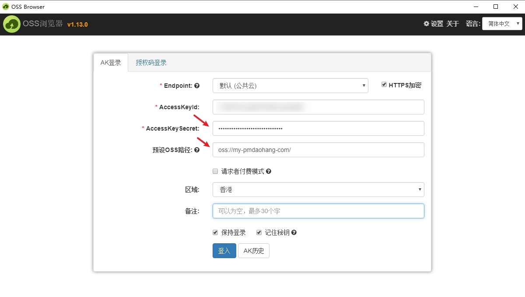
Task: Open the 区域 dropdown showing 香港
Action: (318, 190)
